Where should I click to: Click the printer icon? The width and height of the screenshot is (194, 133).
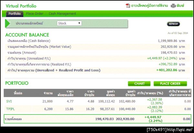173,6
